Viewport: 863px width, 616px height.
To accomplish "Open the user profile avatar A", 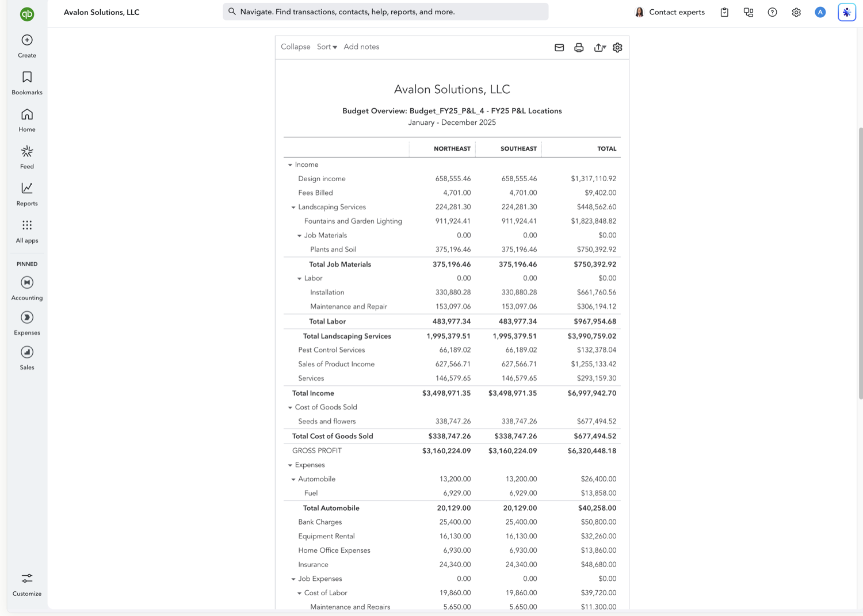I will click(820, 12).
